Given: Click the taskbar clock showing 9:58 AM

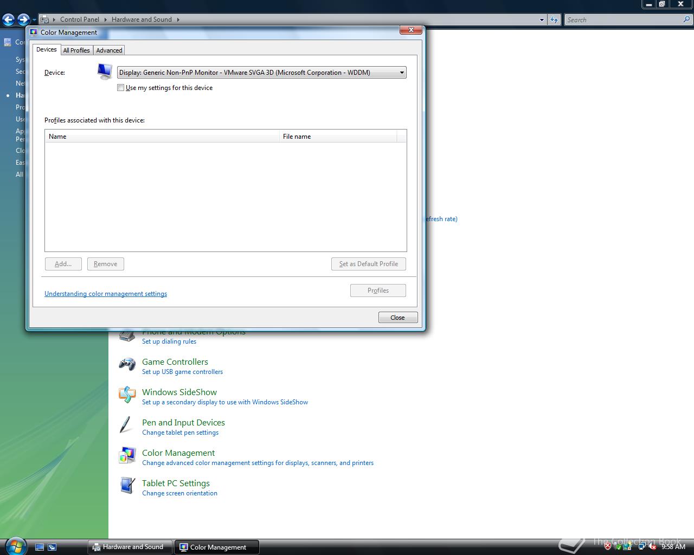Looking at the screenshot, I should click(x=673, y=547).
